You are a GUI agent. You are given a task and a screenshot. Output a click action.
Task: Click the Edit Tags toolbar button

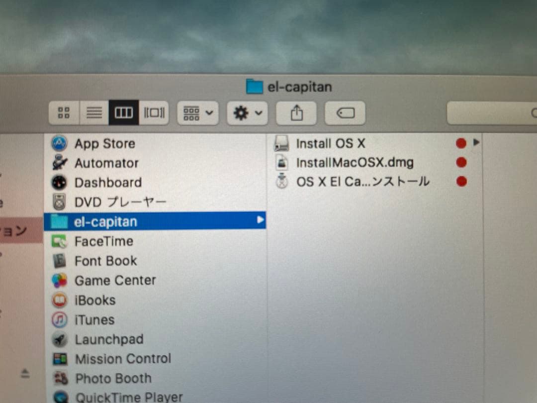point(345,113)
